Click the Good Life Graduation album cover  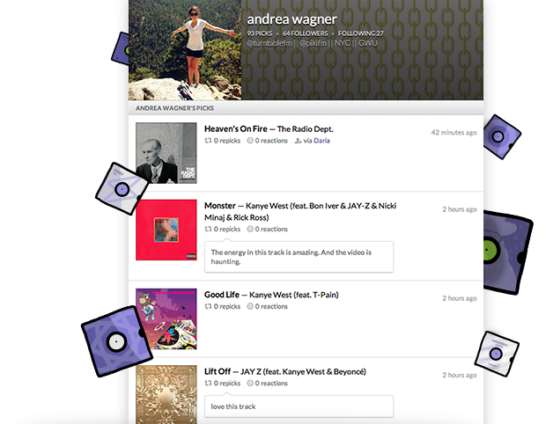(166, 318)
